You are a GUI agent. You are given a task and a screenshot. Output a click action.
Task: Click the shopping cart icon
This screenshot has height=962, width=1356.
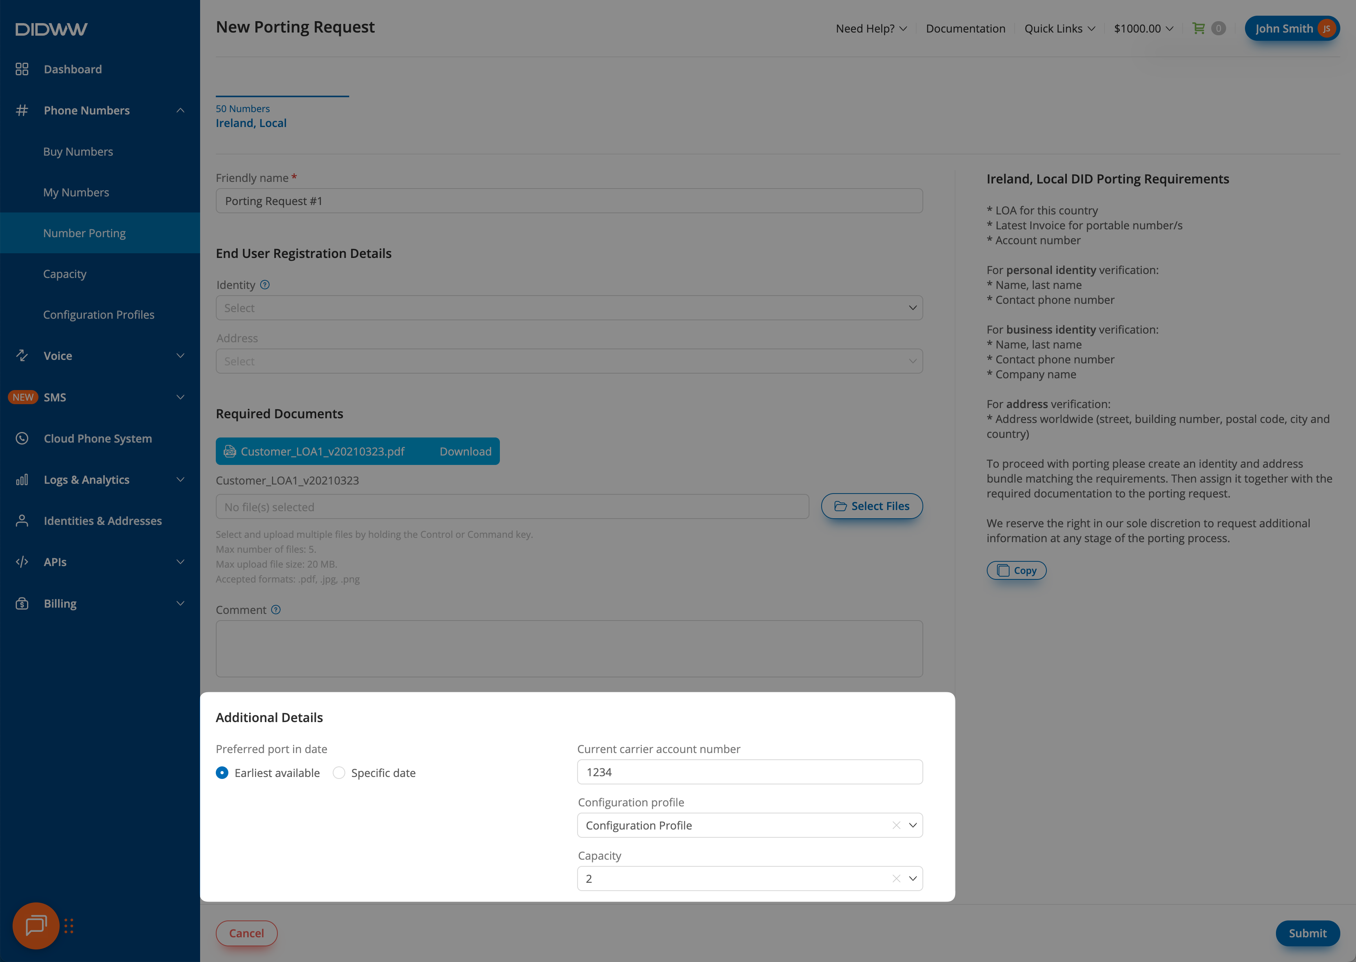[1198, 28]
